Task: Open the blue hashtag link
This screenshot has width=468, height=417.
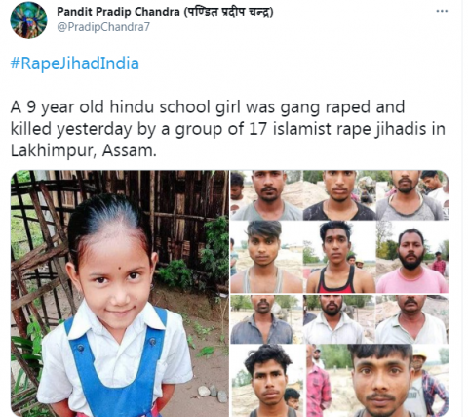Action: (75, 63)
